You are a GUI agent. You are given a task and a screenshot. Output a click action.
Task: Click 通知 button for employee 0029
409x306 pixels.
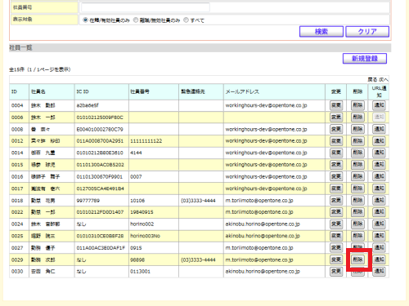click(379, 259)
